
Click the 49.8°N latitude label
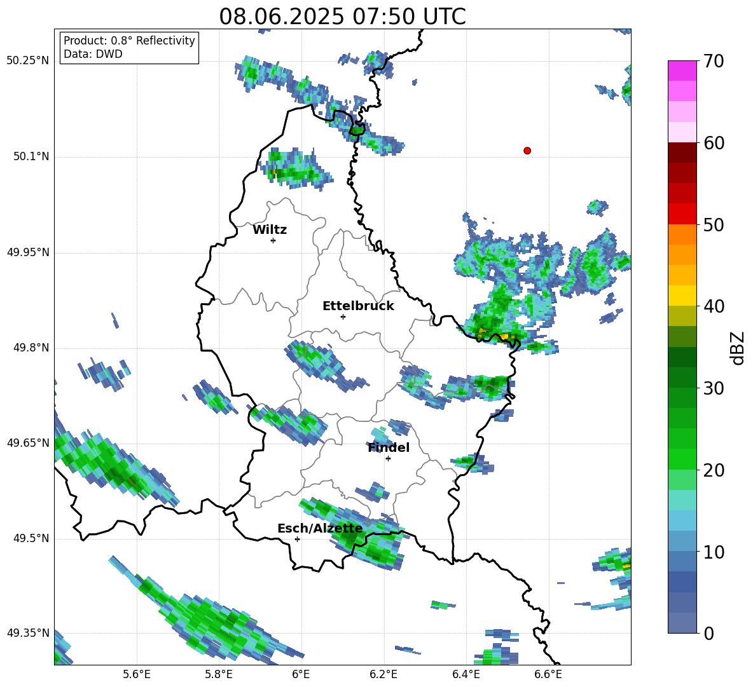pyautogui.click(x=31, y=348)
